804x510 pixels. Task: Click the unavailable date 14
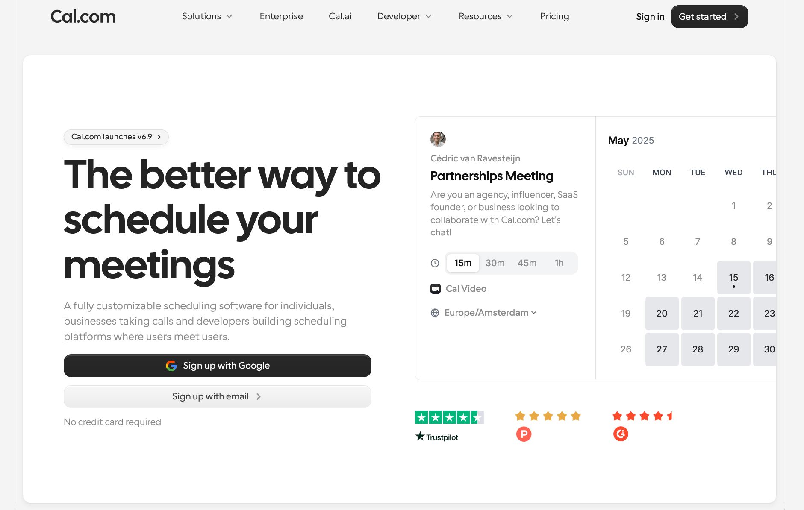698,278
